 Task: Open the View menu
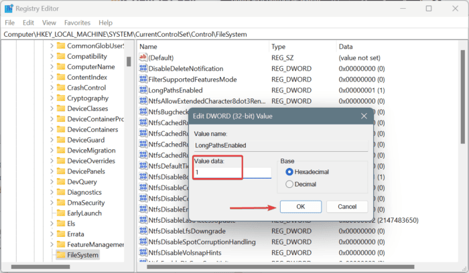pos(49,23)
